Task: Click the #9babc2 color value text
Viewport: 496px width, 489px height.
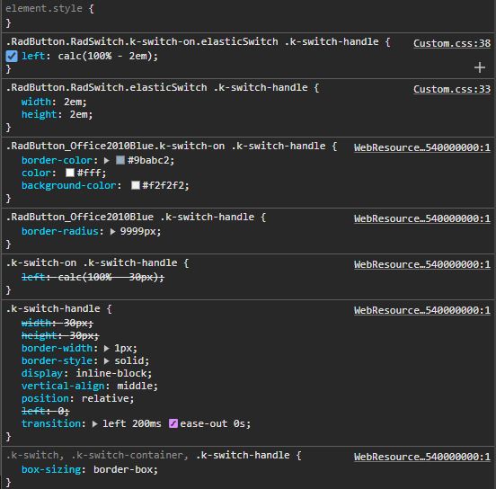Action: pyautogui.click(x=148, y=160)
